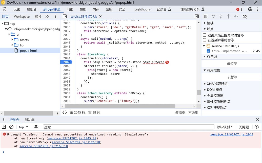Expand the lib folder
Screen dimensions: 262x163
click(x=12, y=45)
